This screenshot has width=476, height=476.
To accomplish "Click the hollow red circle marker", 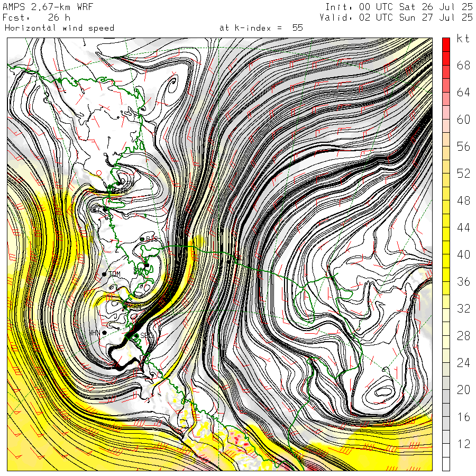I will 99,173.
